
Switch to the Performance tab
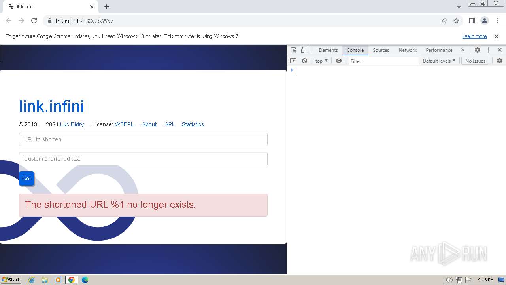pyautogui.click(x=439, y=50)
